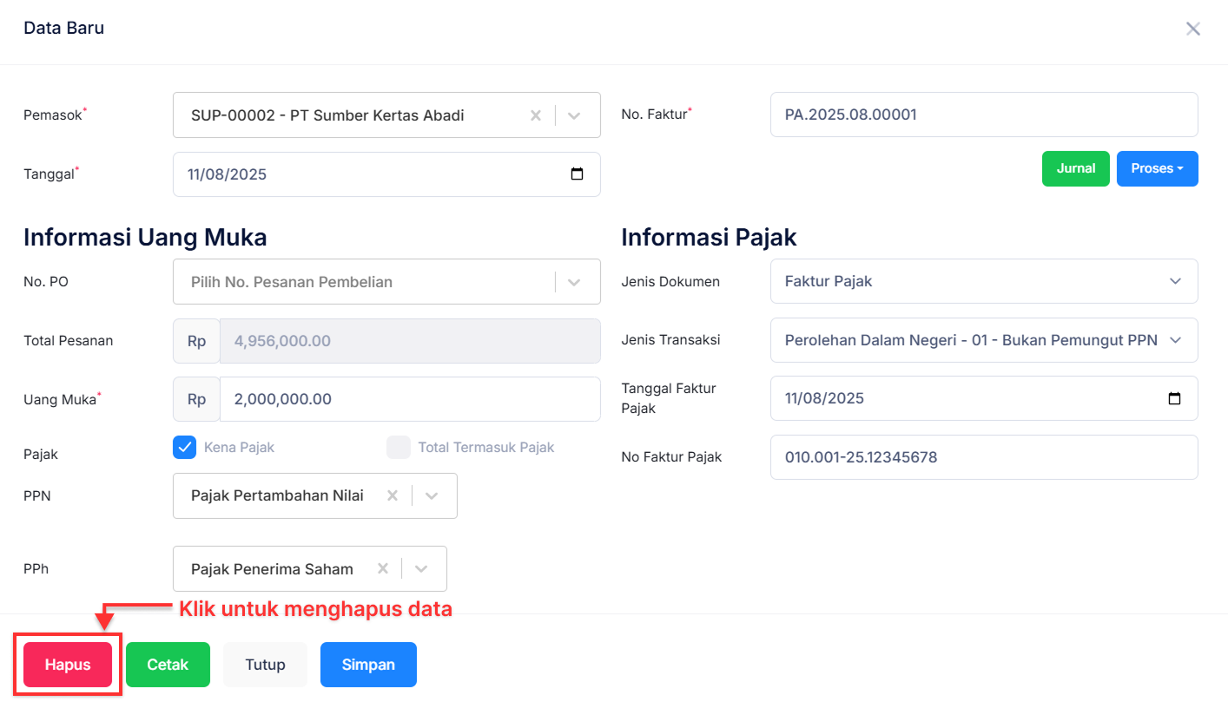View the Jurnal entry

(1075, 168)
